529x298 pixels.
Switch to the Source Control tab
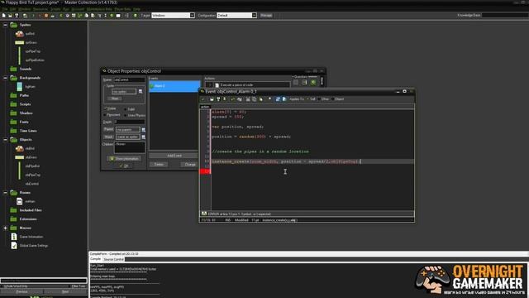(113, 259)
